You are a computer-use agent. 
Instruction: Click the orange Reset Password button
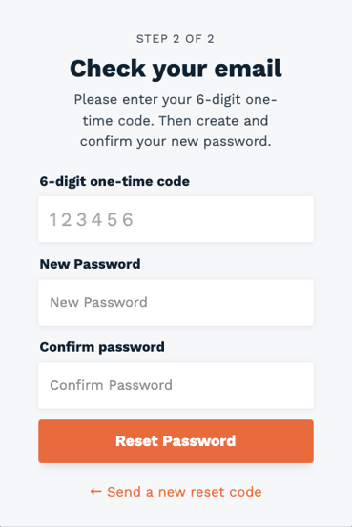[176, 441]
